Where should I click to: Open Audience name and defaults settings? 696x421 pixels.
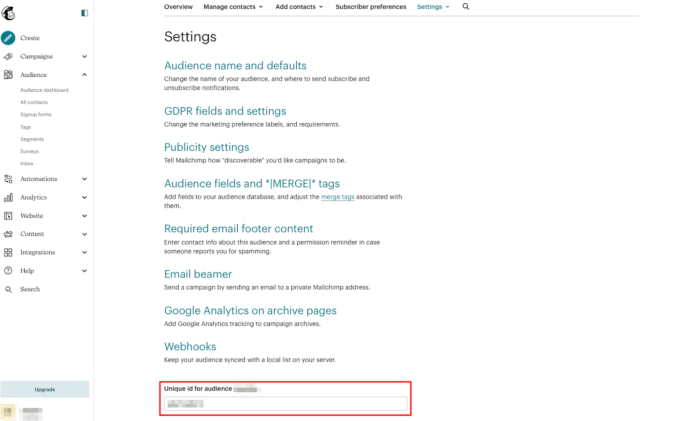point(235,66)
